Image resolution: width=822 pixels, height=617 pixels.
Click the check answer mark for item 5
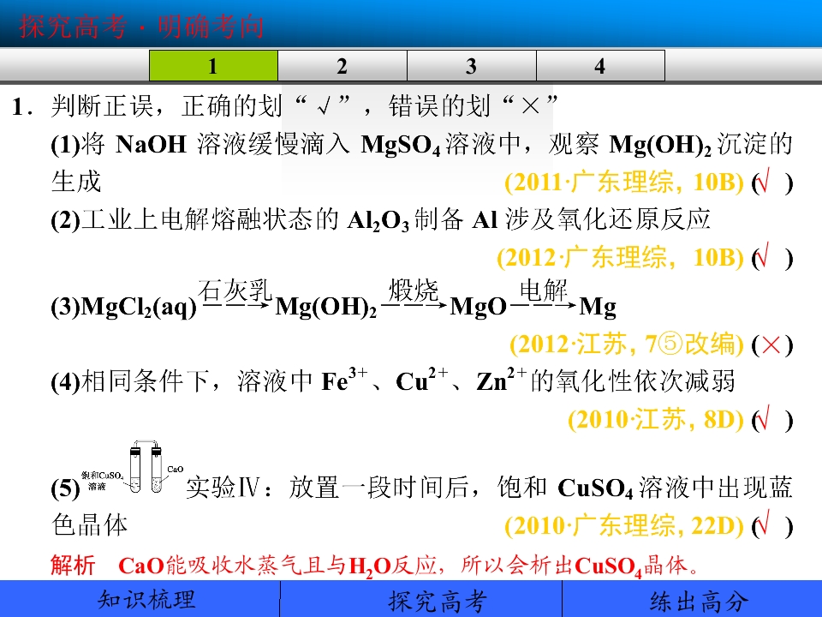coord(763,523)
